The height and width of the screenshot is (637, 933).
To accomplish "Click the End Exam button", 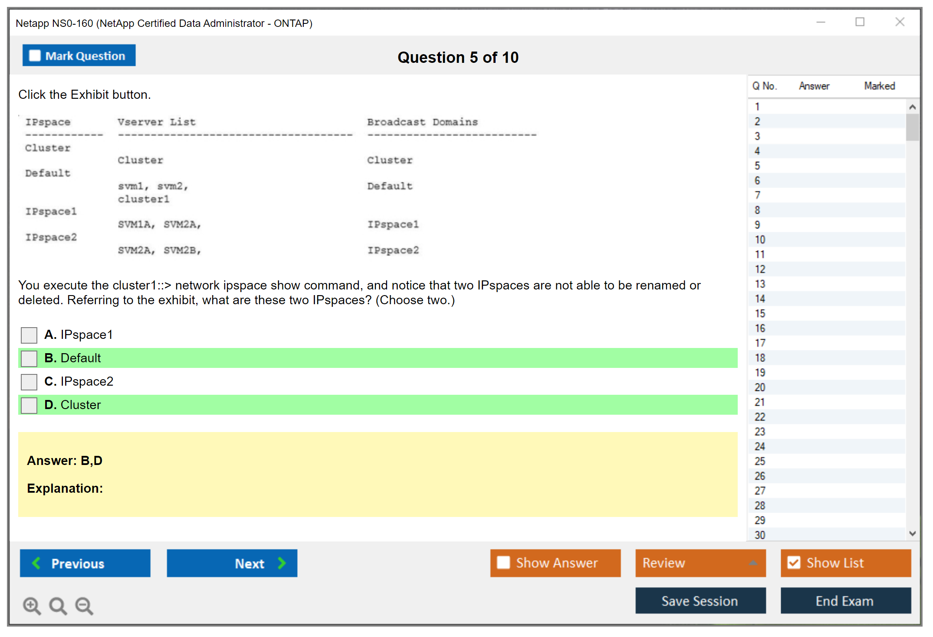I will 845,601.
